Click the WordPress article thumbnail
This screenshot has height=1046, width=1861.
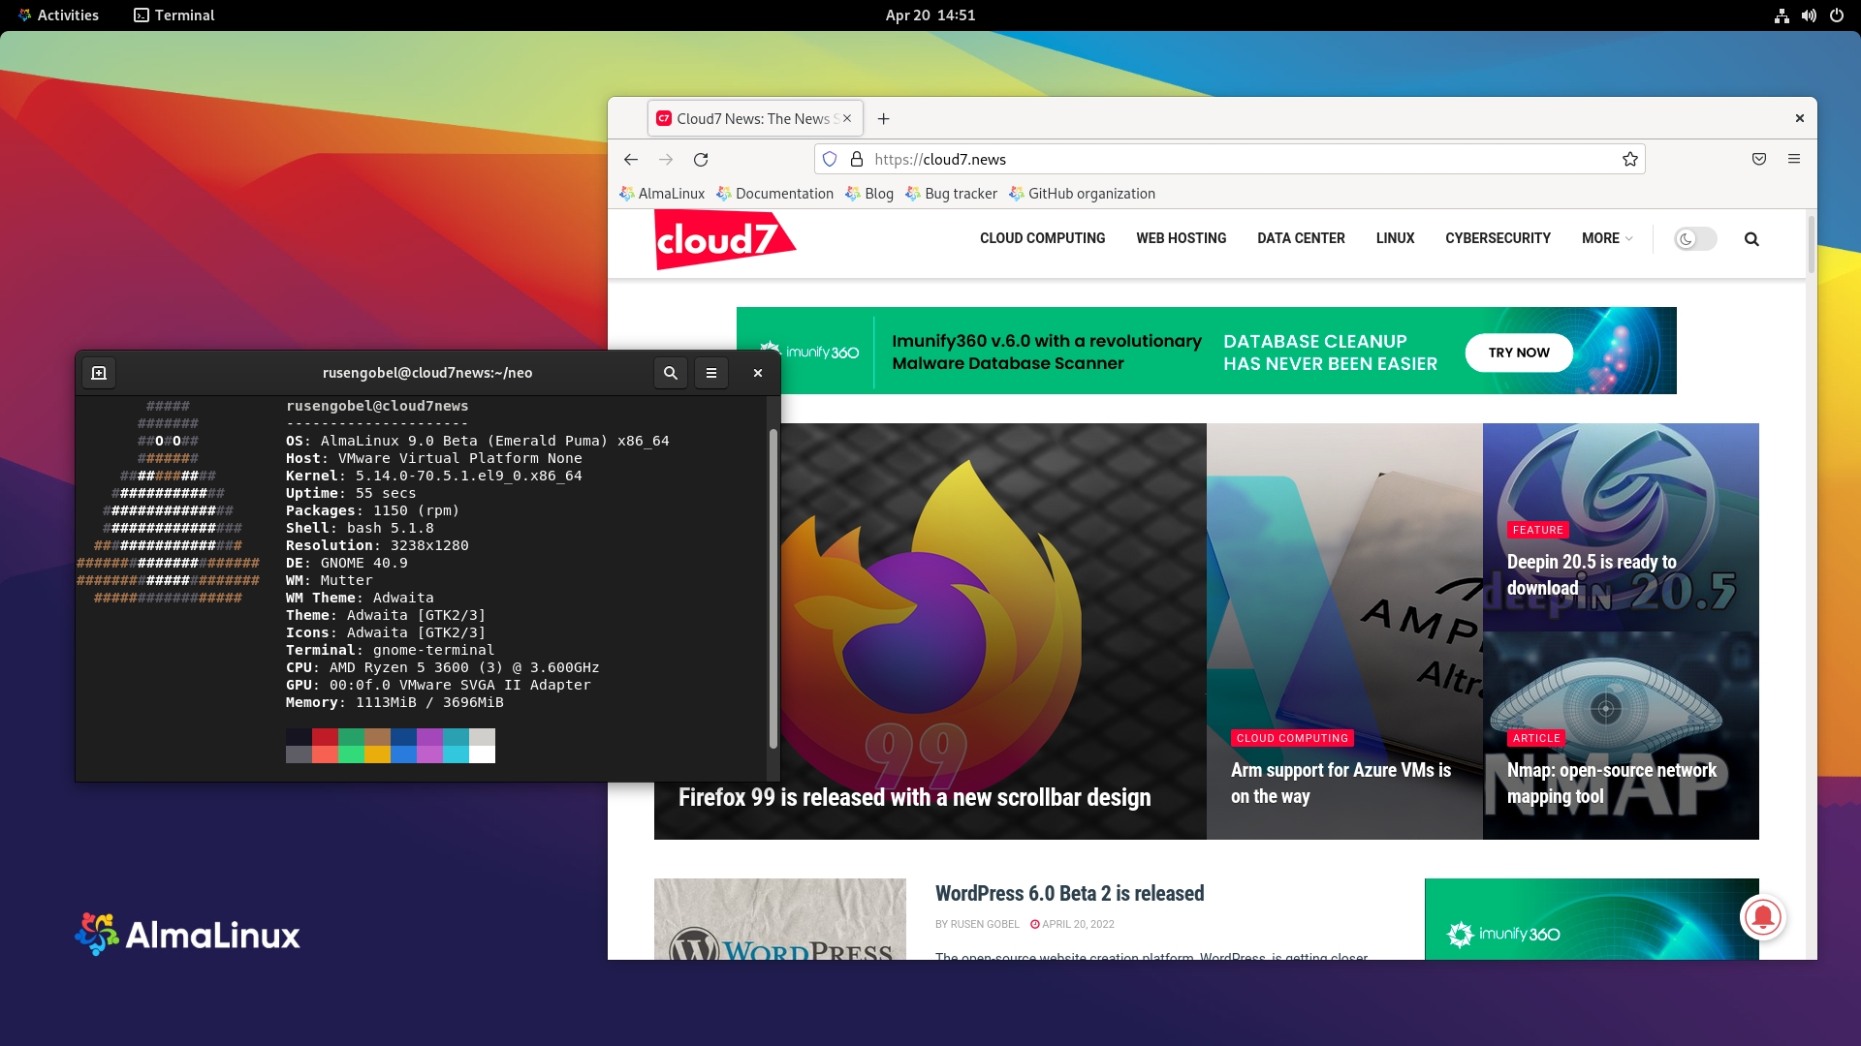pos(779,919)
